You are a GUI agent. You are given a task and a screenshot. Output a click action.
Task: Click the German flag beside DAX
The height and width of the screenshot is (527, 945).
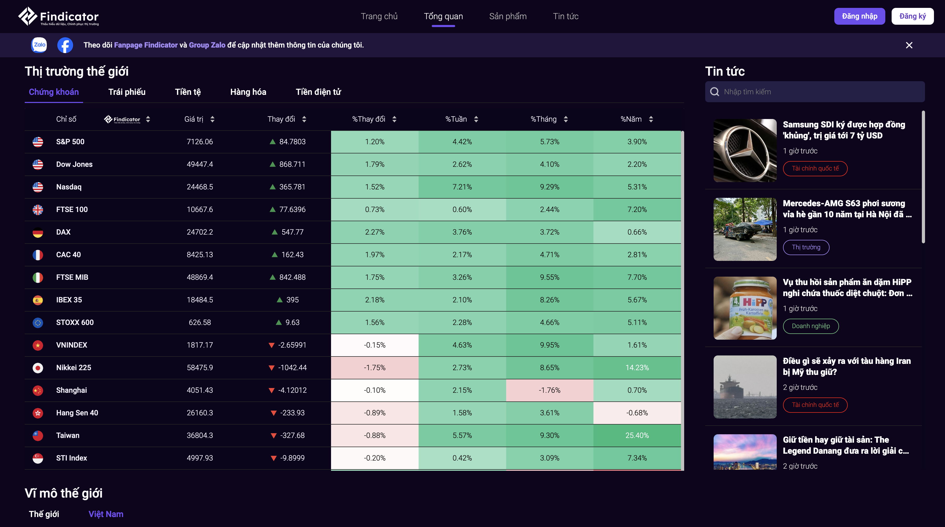(38, 232)
